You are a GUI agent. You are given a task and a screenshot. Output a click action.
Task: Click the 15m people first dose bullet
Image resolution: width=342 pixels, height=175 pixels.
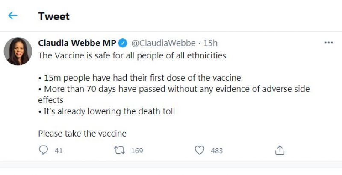coord(140,78)
